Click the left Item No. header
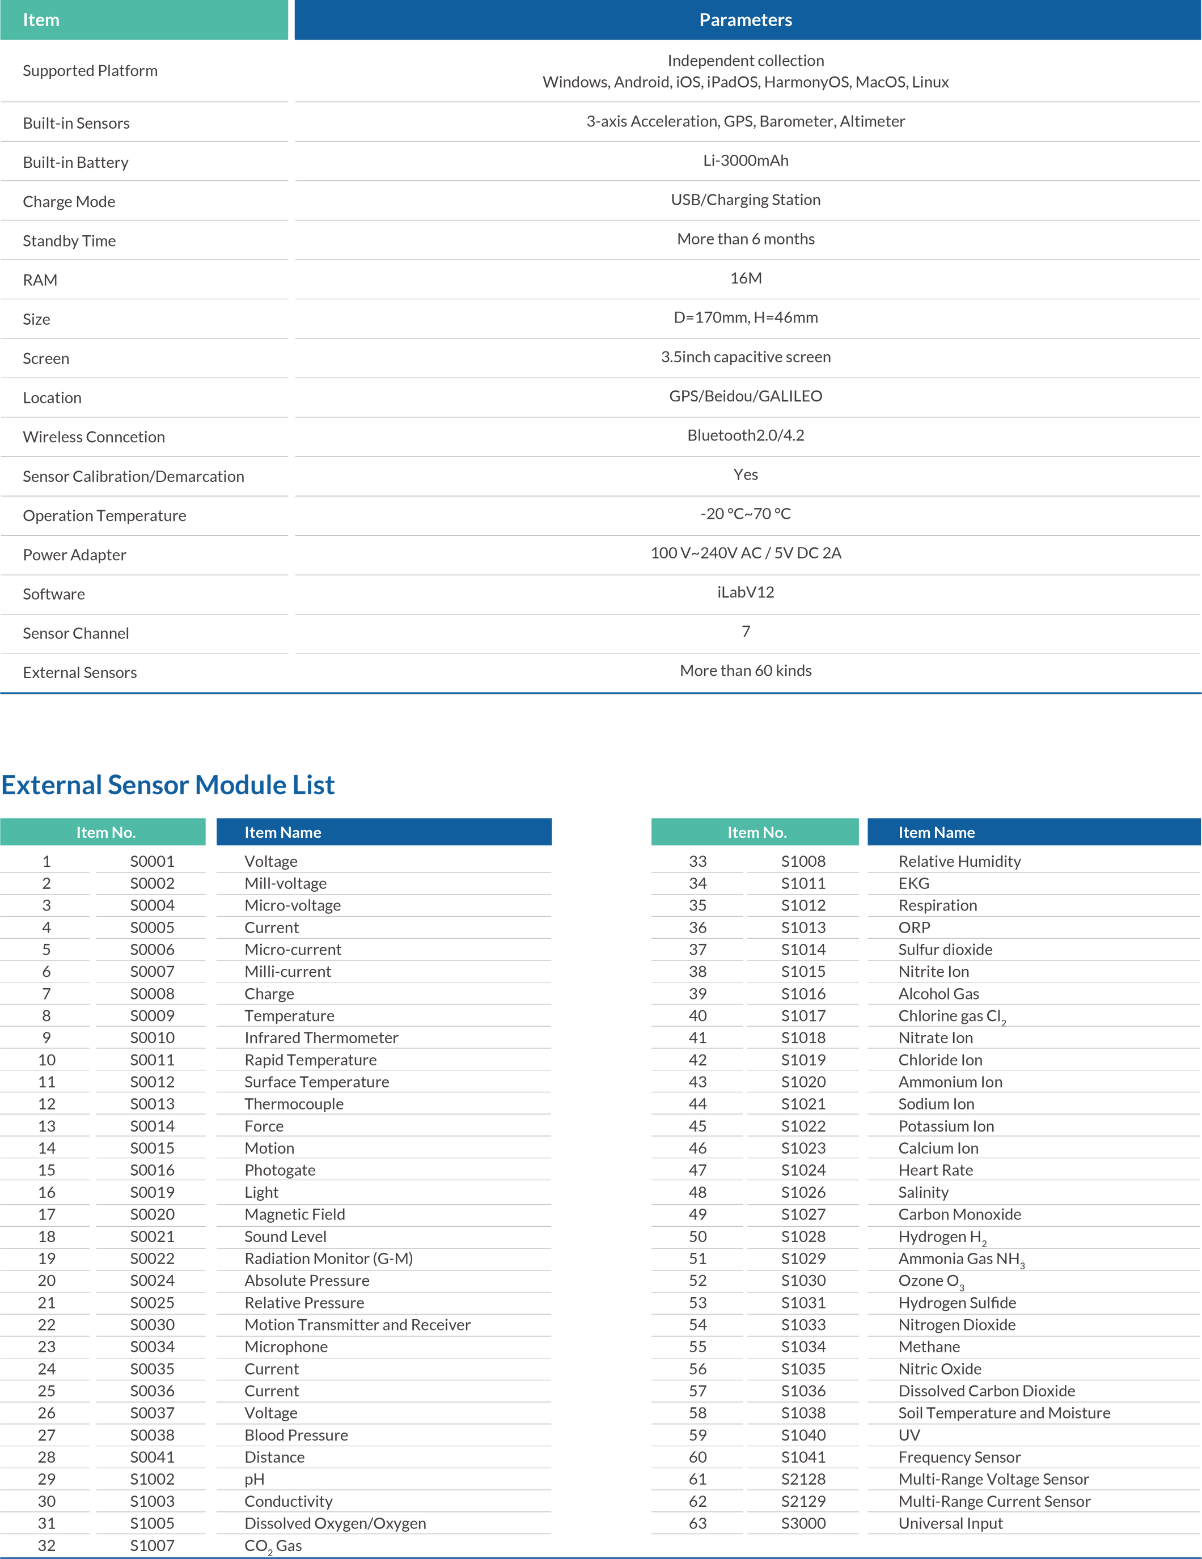This screenshot has width=1202, height=1559. [105, 832]
